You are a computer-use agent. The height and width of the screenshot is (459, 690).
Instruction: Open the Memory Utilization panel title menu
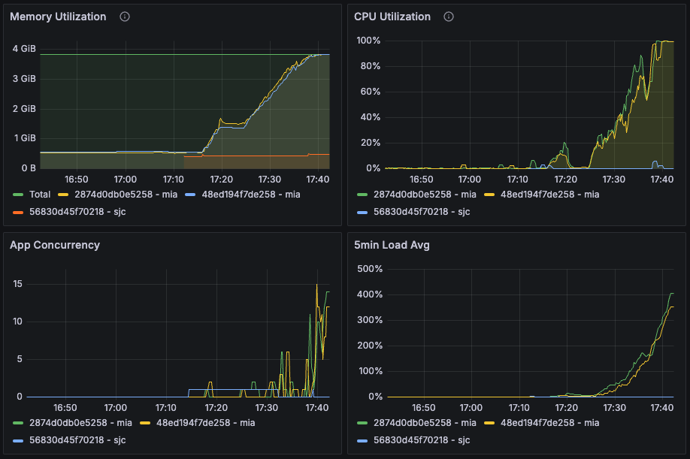[58, 17]
